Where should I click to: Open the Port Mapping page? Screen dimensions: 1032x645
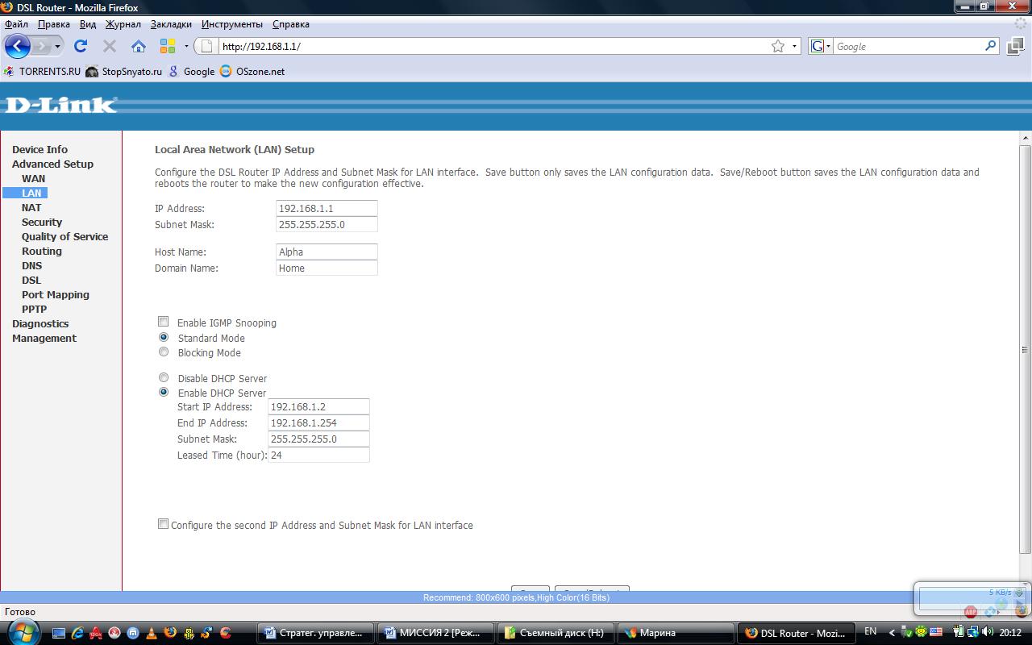(56, 294)
